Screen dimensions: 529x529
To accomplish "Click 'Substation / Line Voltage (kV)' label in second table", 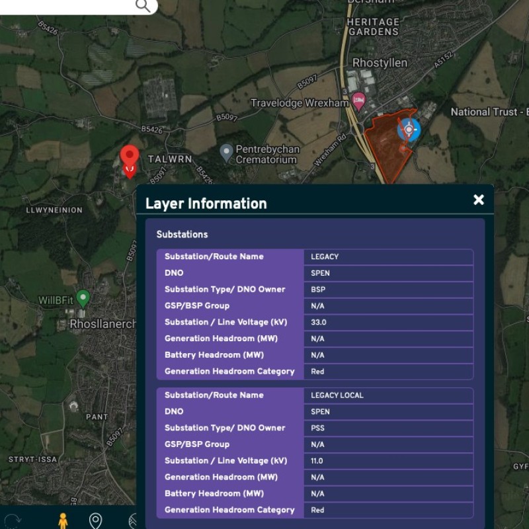I will [x=225, y=461].
